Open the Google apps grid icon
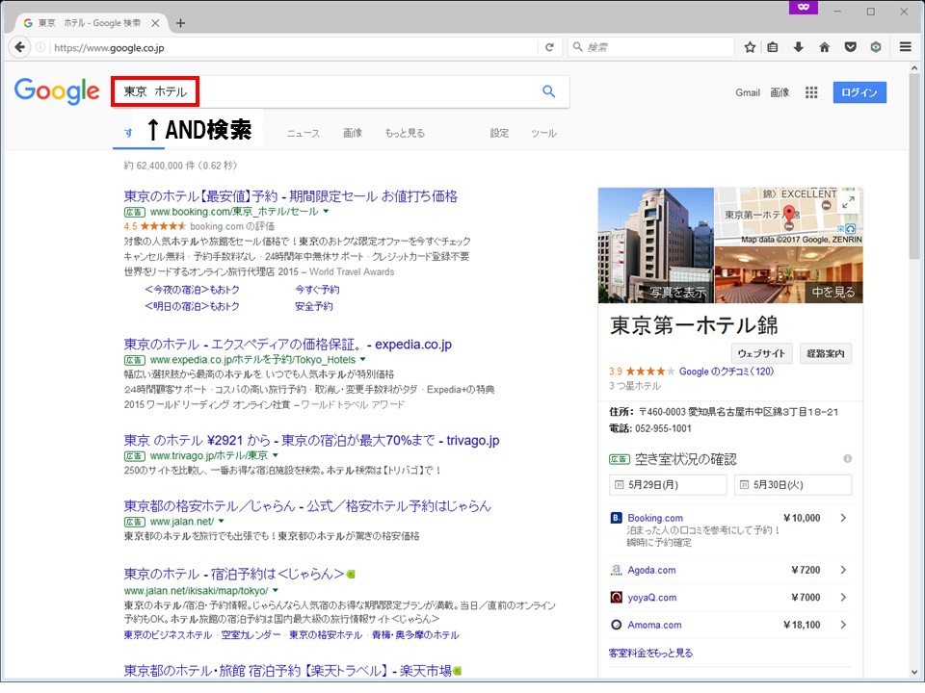Viewport: 925px width, 693px height. pos(811,92)
